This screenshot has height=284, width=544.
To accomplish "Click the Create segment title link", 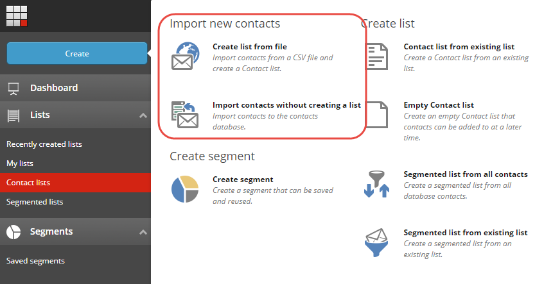I will click(243, 180).
